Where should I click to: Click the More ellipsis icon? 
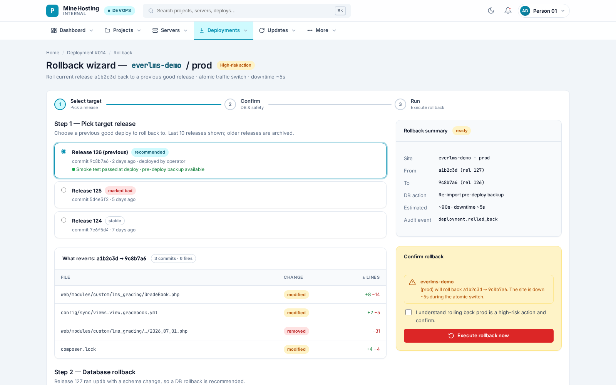[310, 30]
